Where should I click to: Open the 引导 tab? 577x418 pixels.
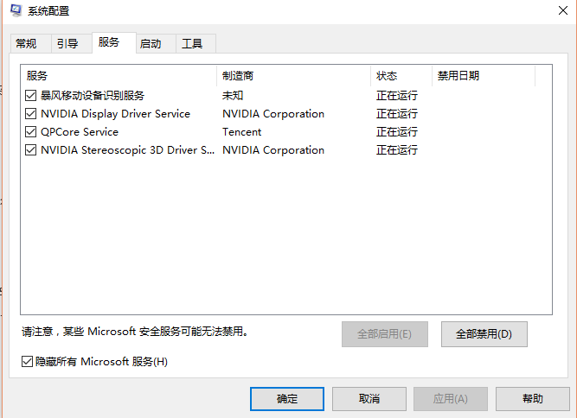(x=67, y=43)
